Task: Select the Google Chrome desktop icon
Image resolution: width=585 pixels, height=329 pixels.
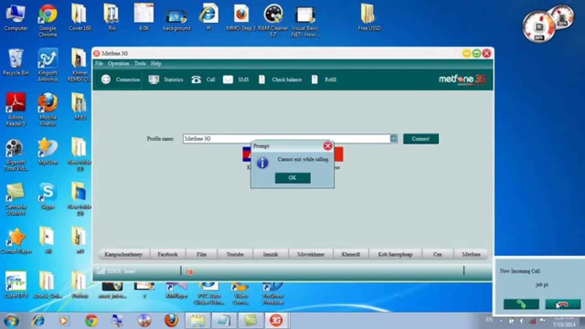Action: click(x=48, y=21)
